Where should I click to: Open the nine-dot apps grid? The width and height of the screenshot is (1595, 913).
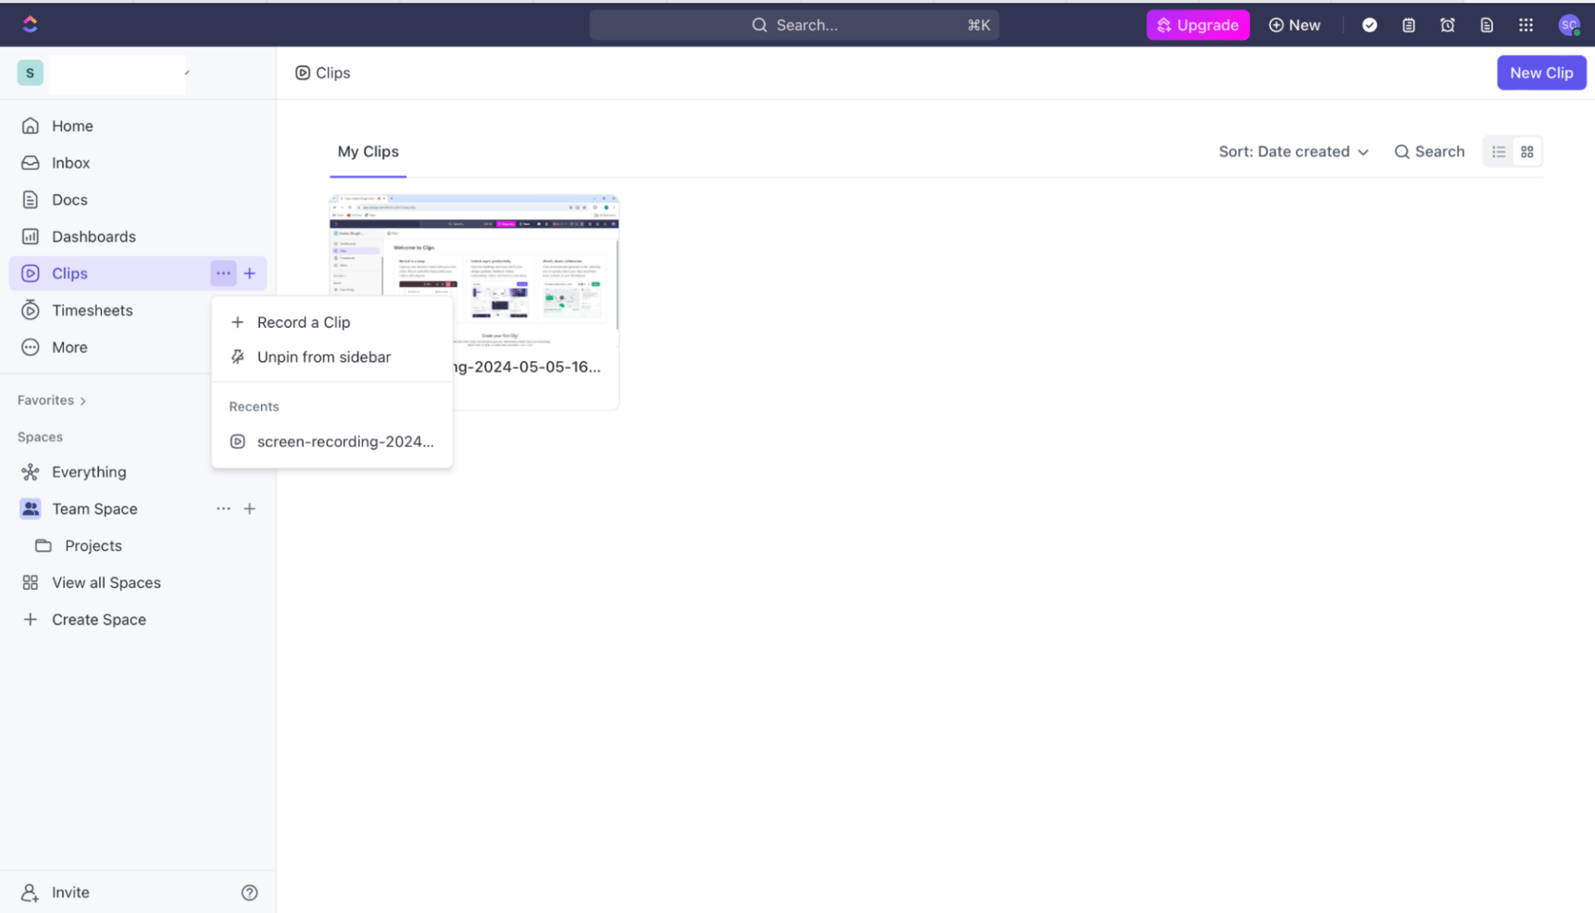point(1525,25)
